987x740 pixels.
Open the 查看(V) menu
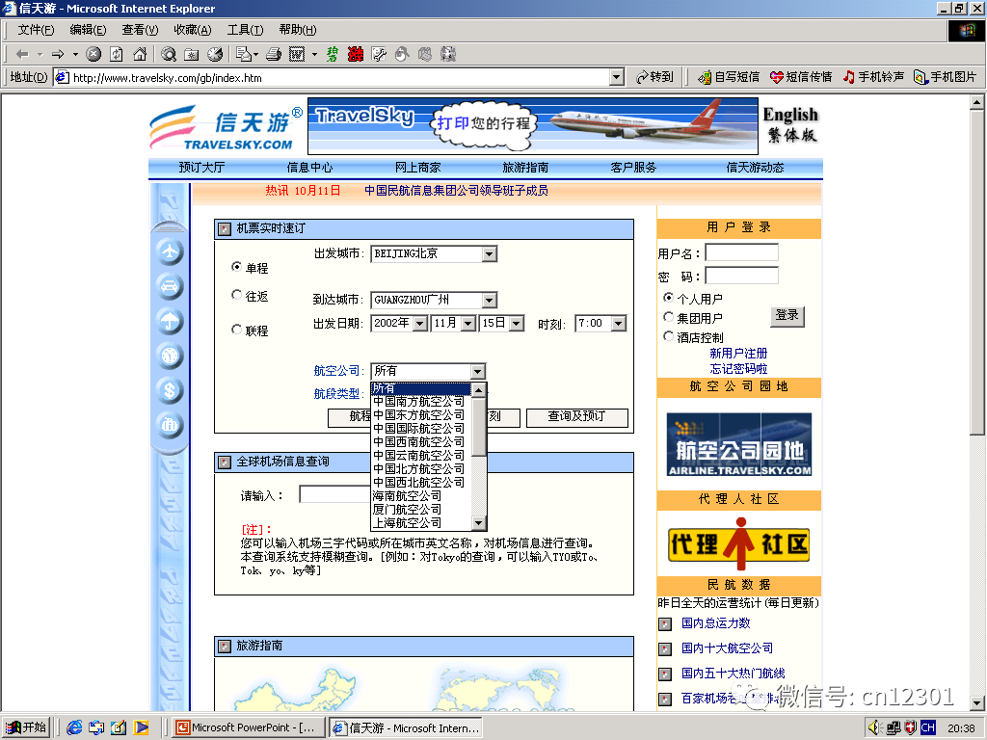pyautogui.click(x=140, y=30)
